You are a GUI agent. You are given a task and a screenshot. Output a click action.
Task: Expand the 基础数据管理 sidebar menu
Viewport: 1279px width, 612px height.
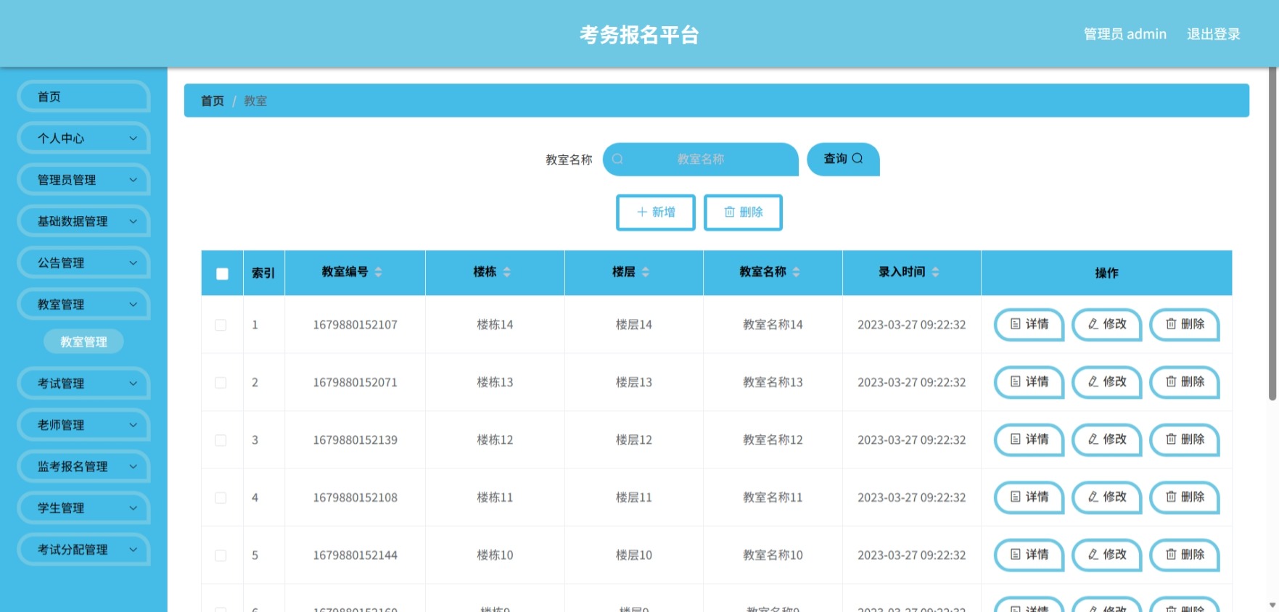click(83, 221)
